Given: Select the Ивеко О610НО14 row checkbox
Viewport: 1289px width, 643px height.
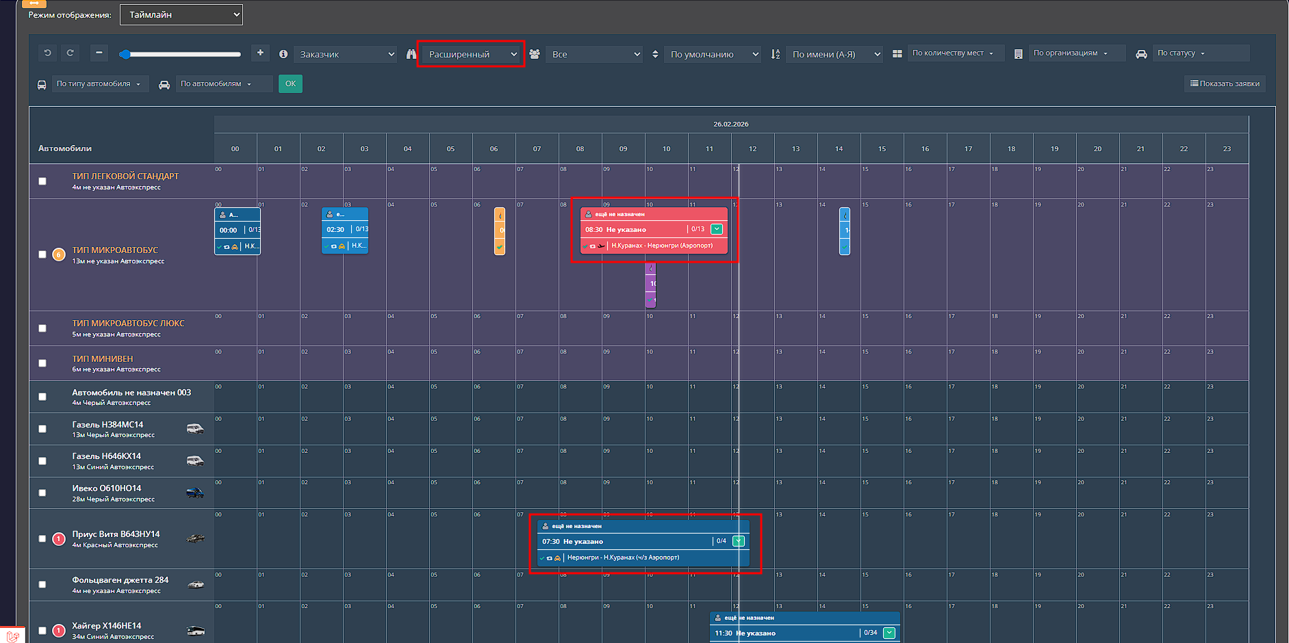Looking at the screenshot, I should pos(42,493).
